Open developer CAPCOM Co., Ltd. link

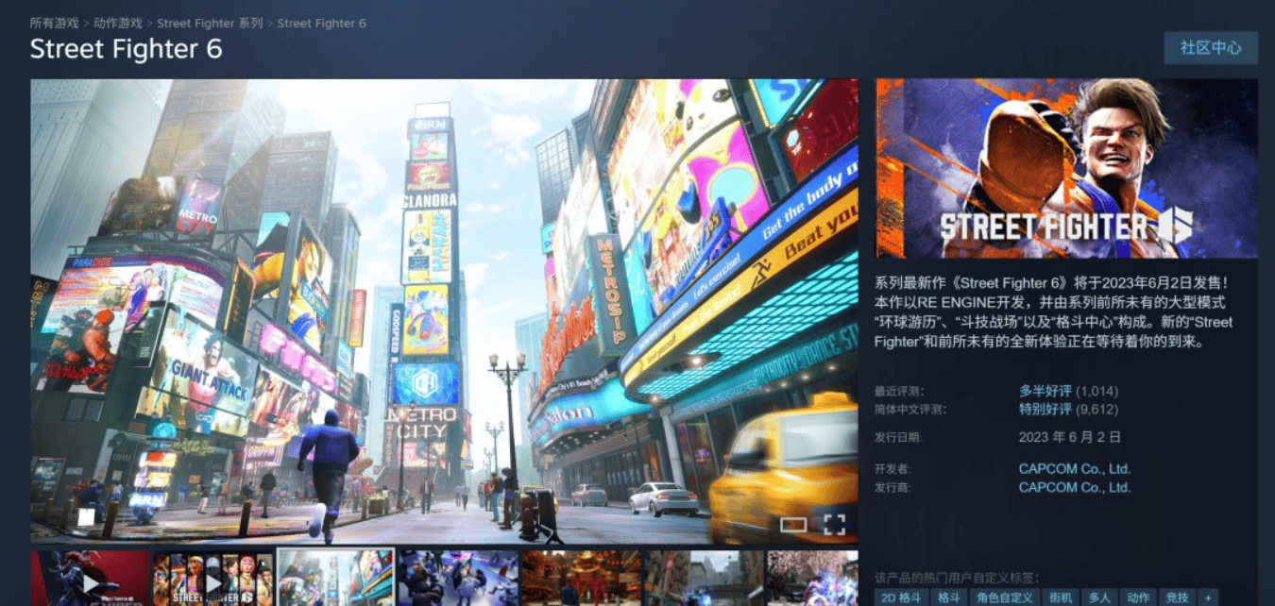click(1074, 468)
